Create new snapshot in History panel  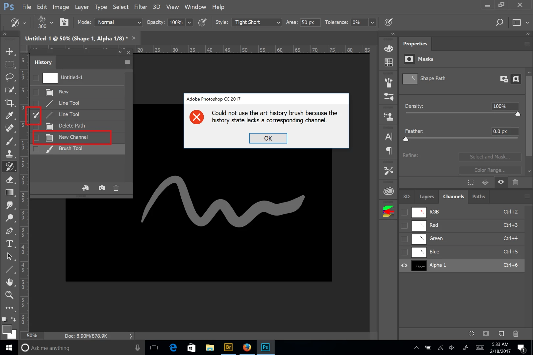pyautogui.click(x=102, y=188)
